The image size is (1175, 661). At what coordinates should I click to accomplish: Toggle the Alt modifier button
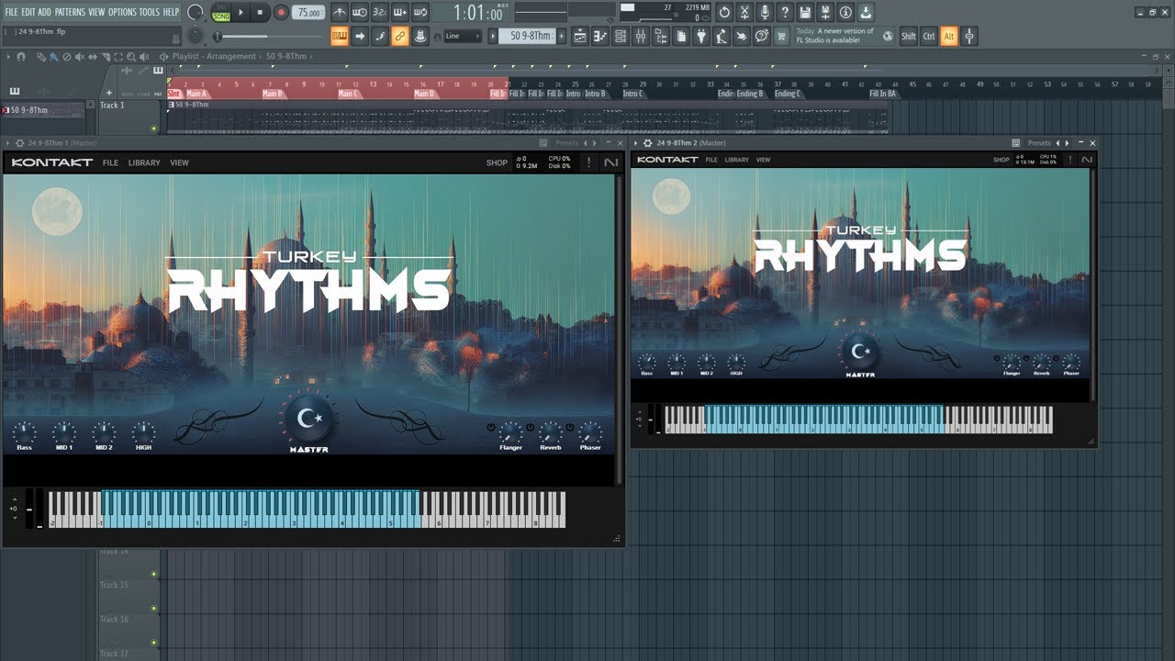pos(949,36)
